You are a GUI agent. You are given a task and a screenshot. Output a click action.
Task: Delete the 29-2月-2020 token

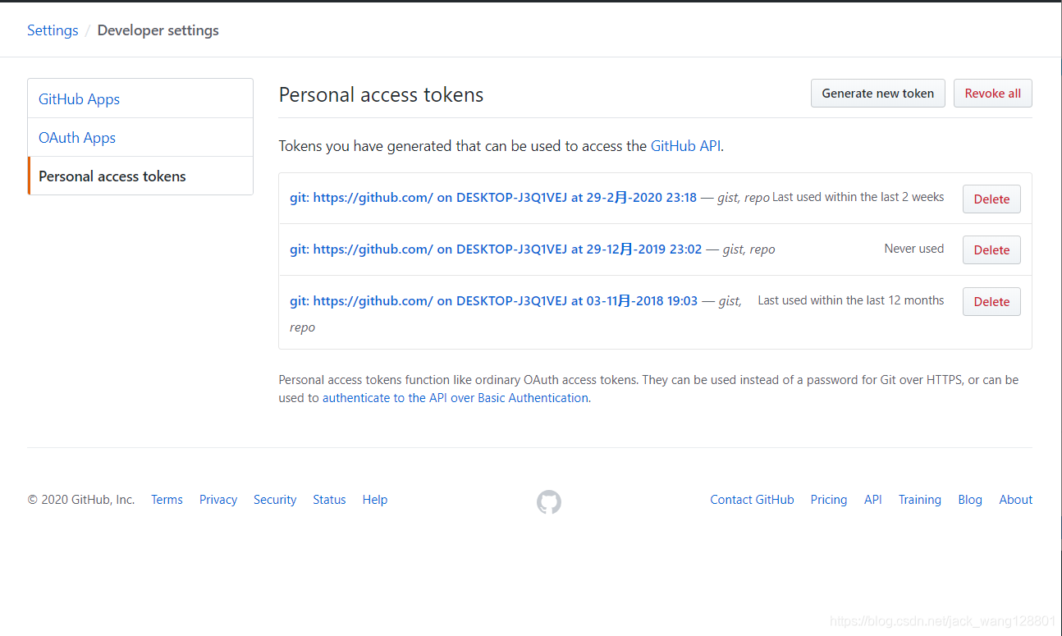991,199
